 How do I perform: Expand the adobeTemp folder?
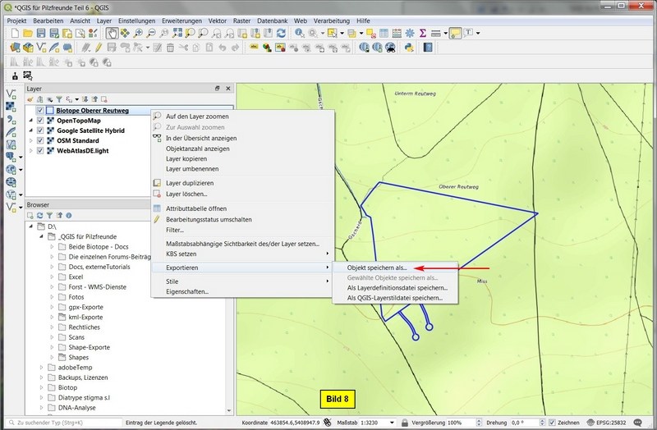[42, 367]
